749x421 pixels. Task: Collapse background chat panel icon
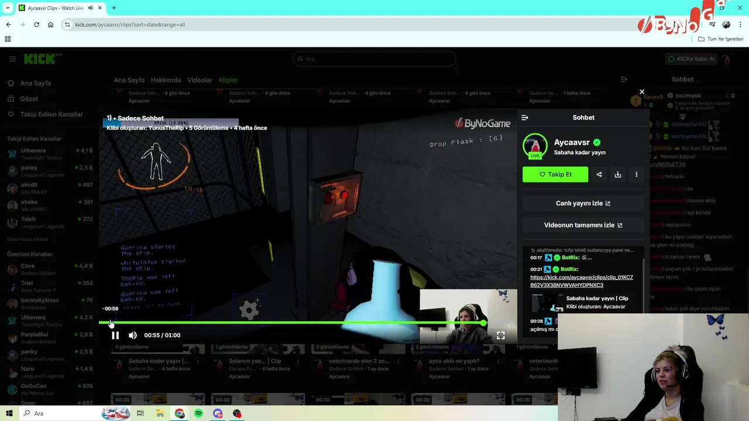click(x=624, y=80)
